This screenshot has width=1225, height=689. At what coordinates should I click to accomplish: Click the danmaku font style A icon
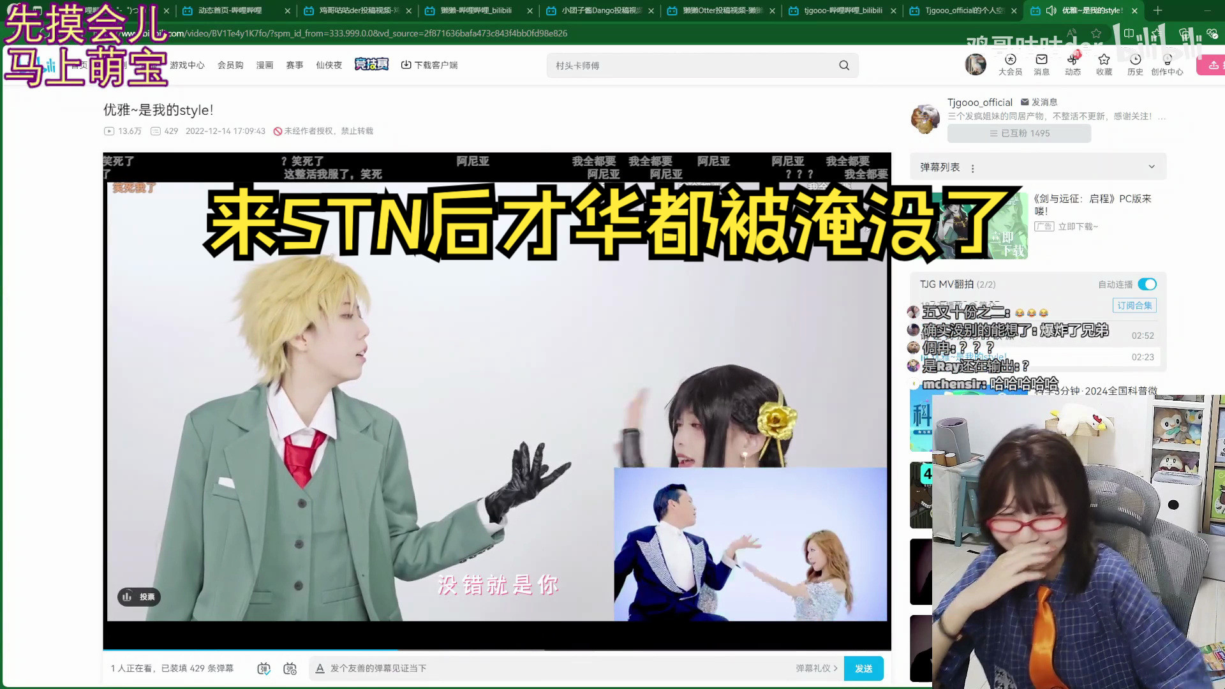click(x=320, y=668)
